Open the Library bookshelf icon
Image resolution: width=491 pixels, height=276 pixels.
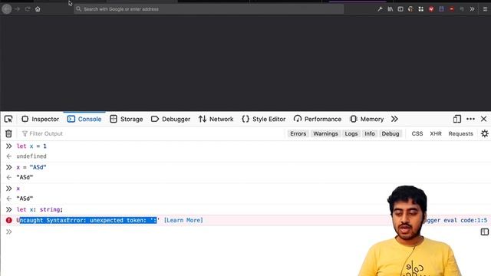pos(390,9)
